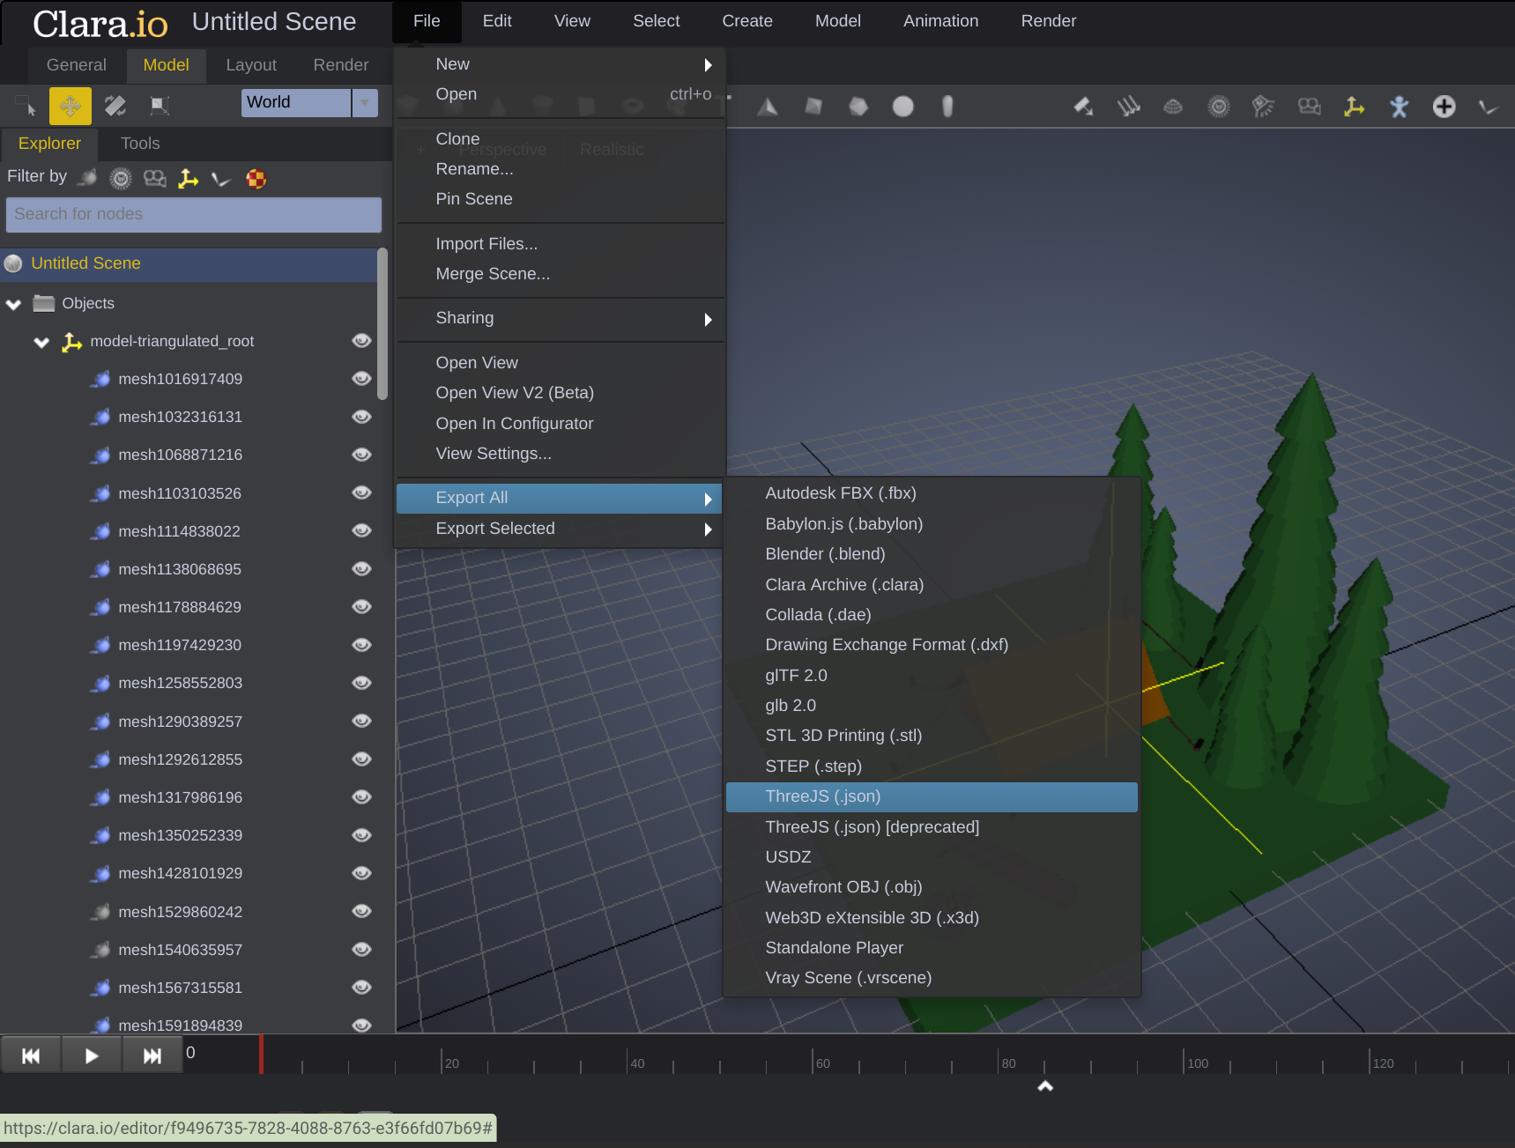Open the add camera tool in the toolbar
The image size is (1515, 1148).
point(1310,107)
